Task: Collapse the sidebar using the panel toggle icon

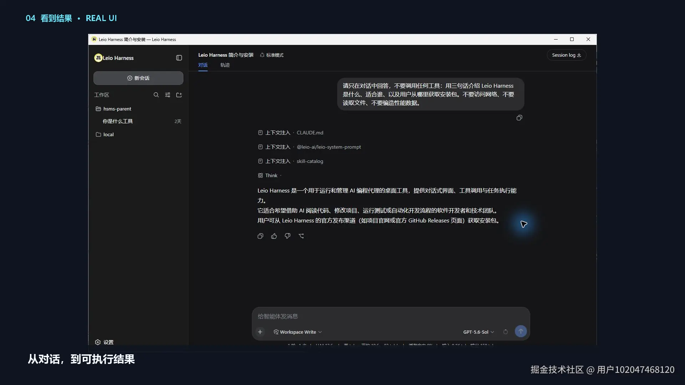Action: coord(179,58)
